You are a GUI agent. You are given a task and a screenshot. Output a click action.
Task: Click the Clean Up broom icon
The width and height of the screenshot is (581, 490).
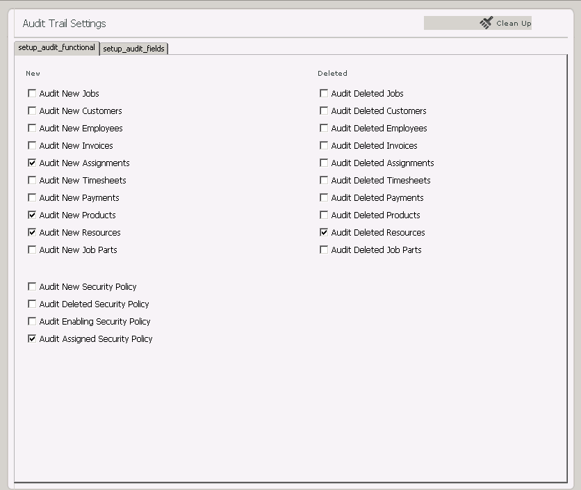(486, 23)
